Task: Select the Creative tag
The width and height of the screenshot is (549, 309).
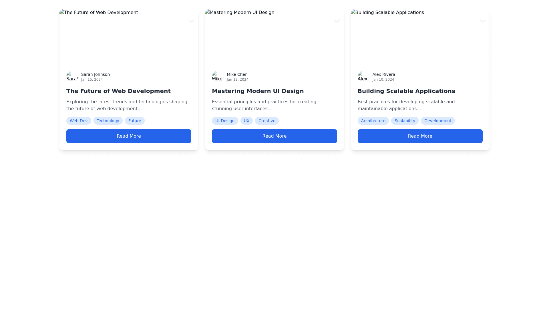Action: pos(267,121)
